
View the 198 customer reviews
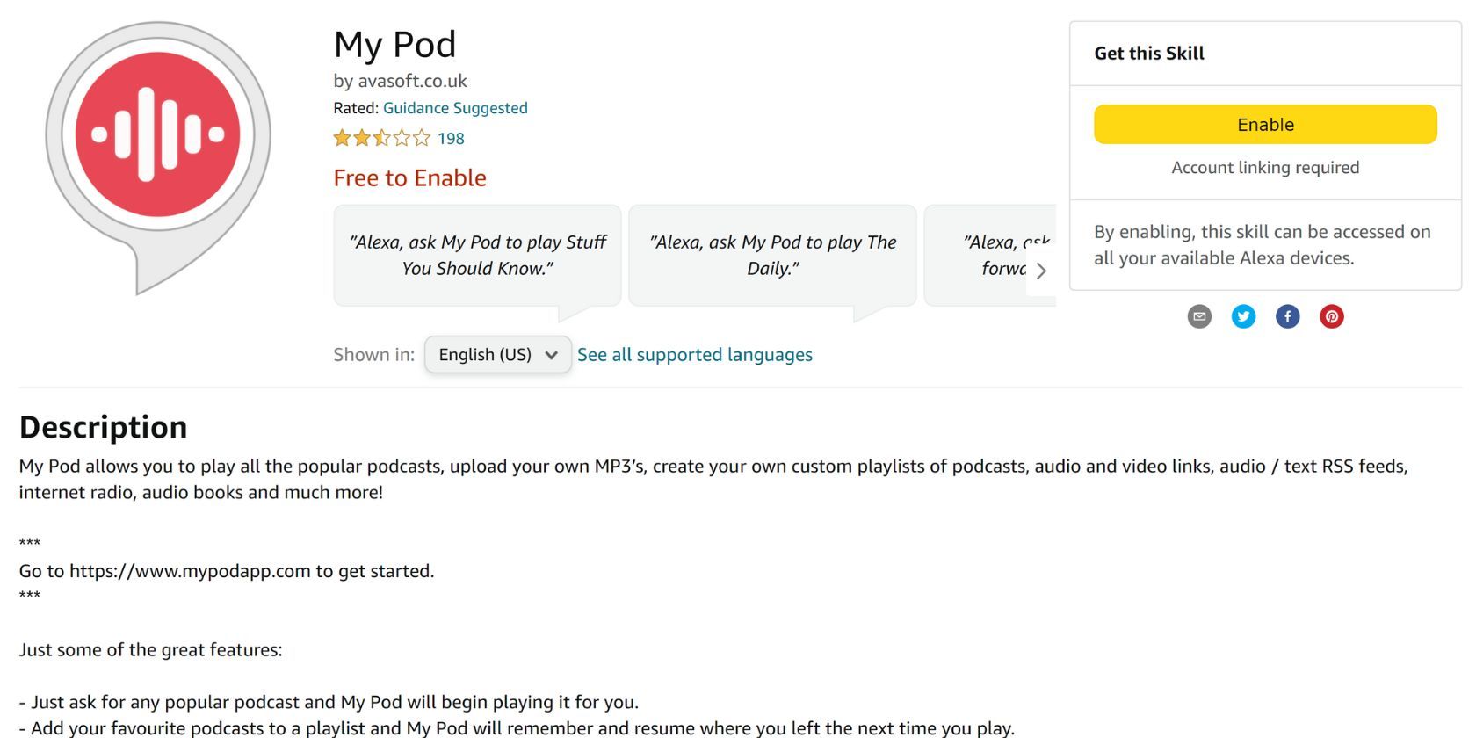tap(451, 138)
